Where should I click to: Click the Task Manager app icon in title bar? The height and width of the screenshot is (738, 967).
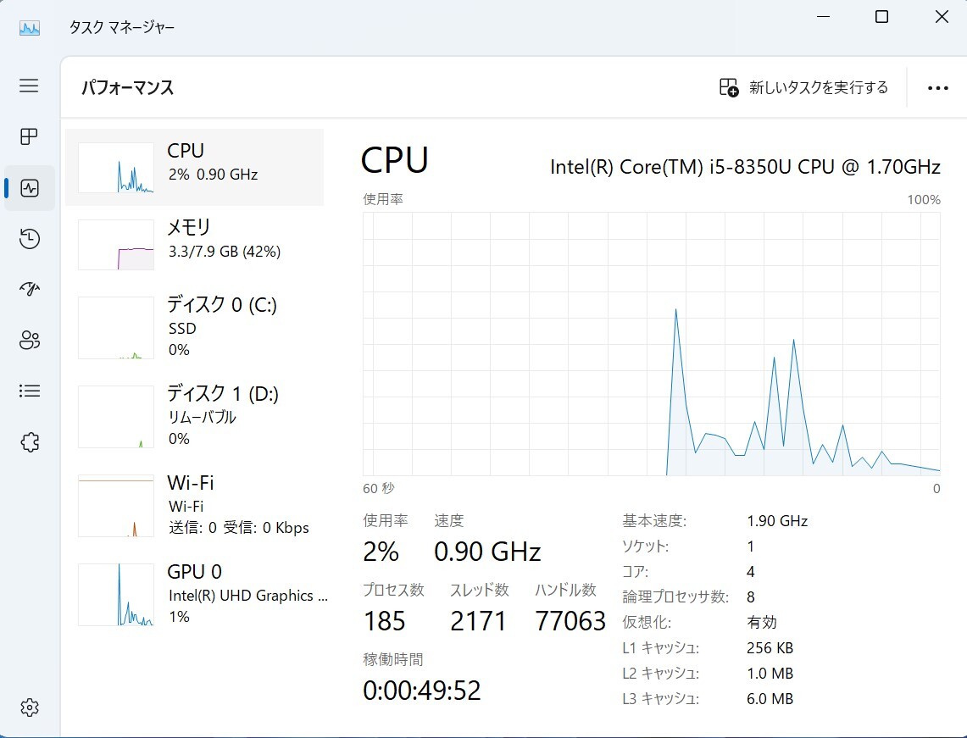(29, 28)
